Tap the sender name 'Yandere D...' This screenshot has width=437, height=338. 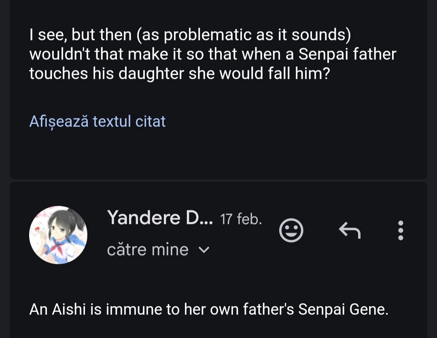pyautogui.click(x=160, y=218)
